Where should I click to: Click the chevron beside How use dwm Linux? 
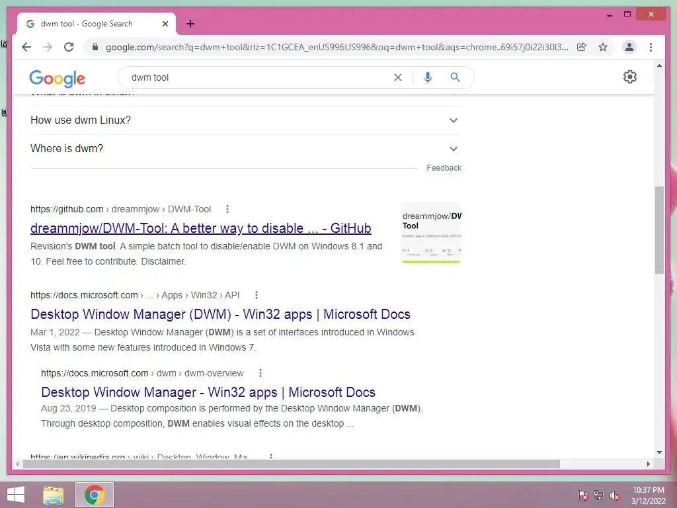coord(454,120)
